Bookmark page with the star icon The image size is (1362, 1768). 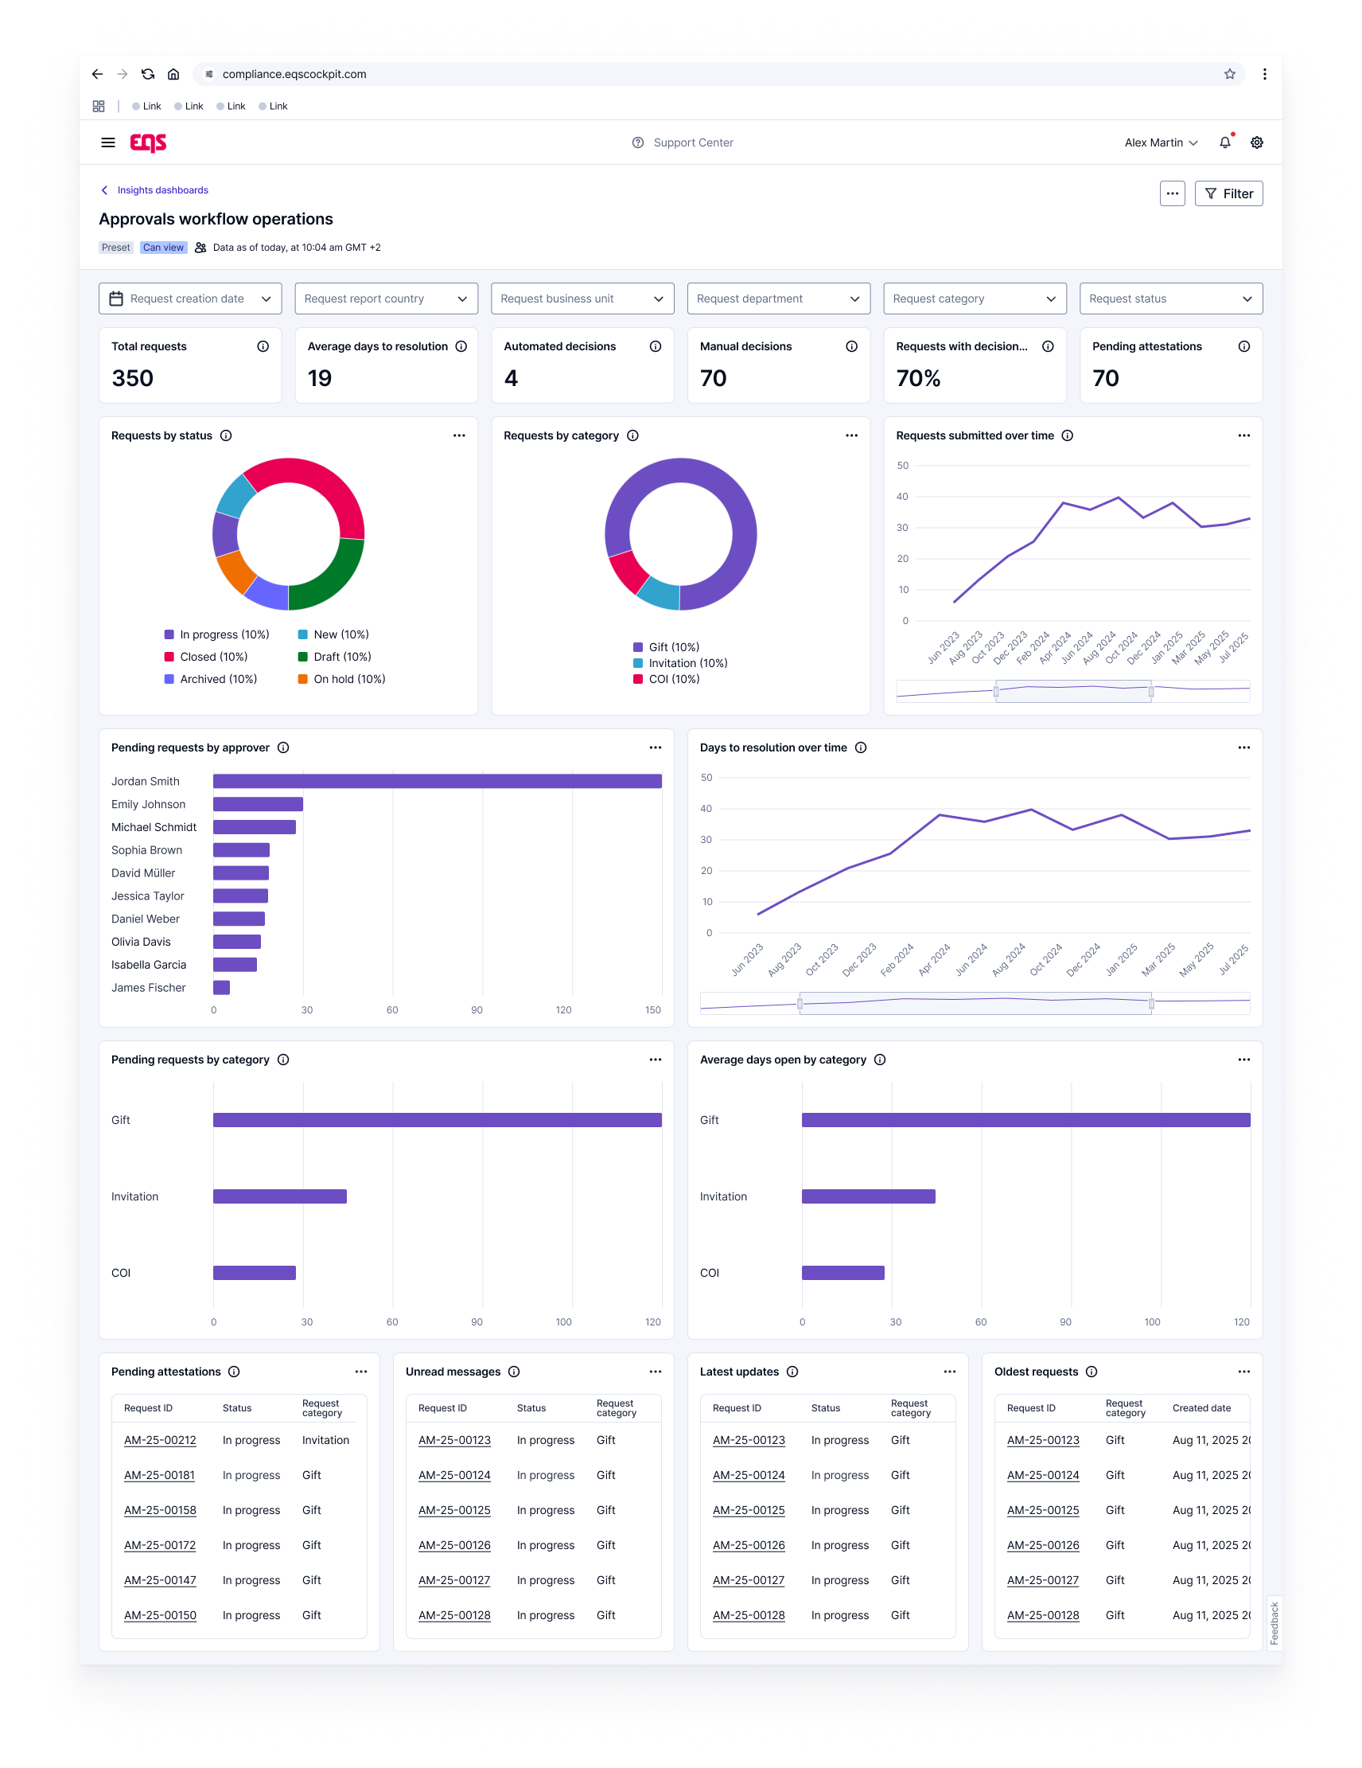[x=1229, y=74]
